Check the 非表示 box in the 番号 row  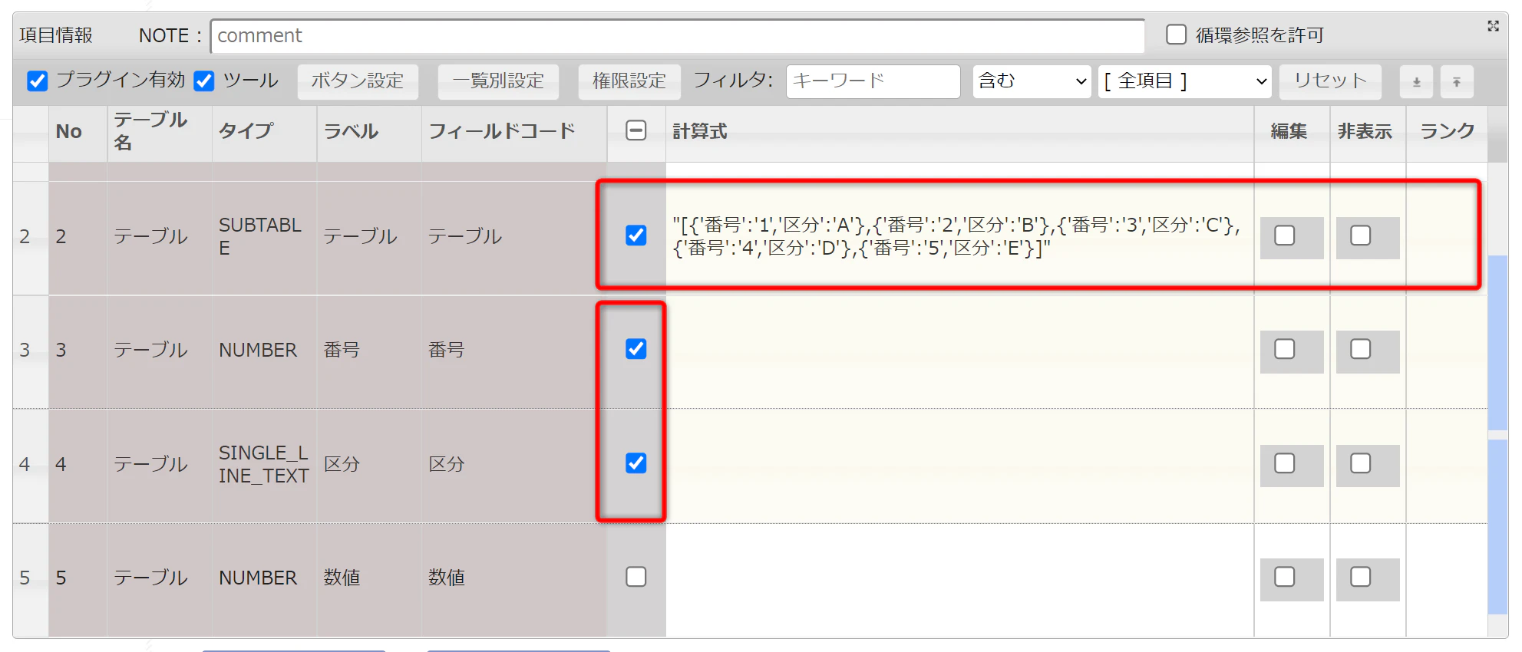tap(1361, 350)
